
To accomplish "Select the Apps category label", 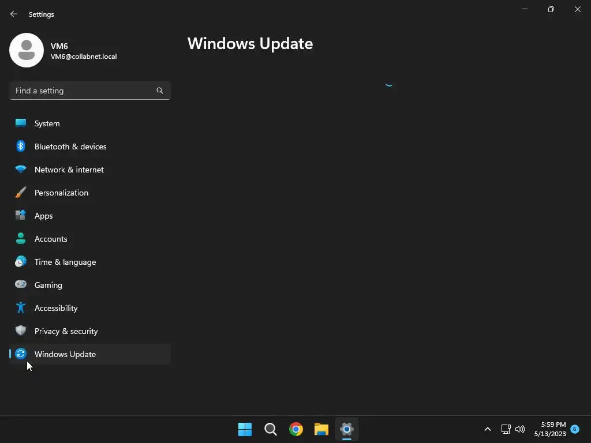I will coord(44,216).
